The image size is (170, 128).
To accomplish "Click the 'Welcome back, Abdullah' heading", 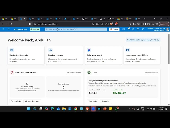I will click(29, 40).
